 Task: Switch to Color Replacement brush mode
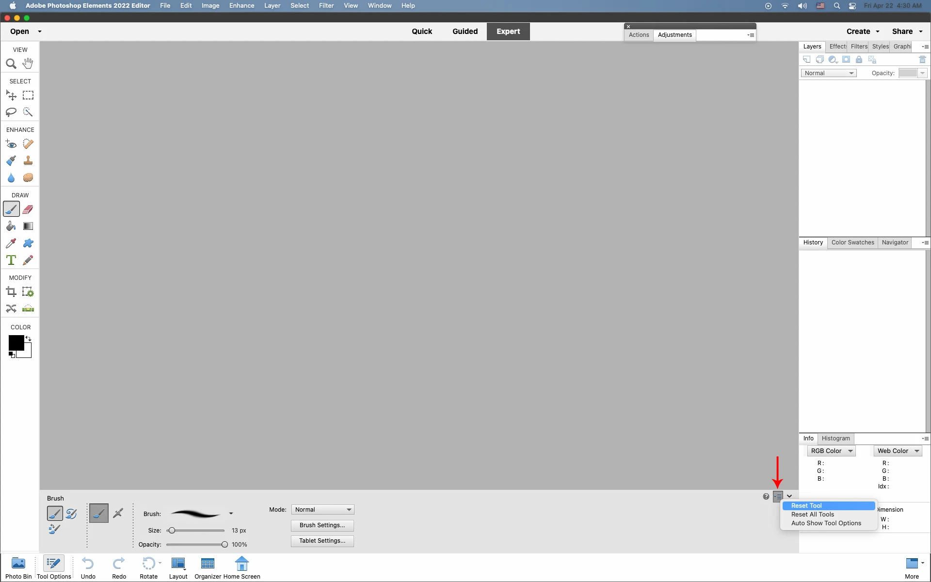point(54,529)
